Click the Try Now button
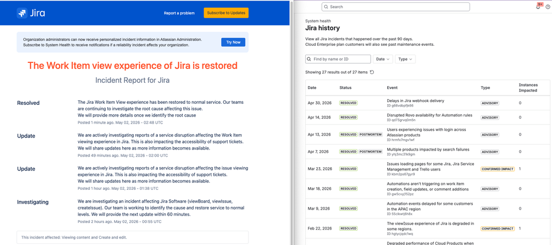 (x=233, y=42)
